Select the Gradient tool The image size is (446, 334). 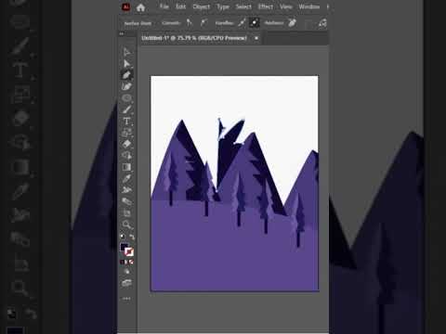[126, 167]
